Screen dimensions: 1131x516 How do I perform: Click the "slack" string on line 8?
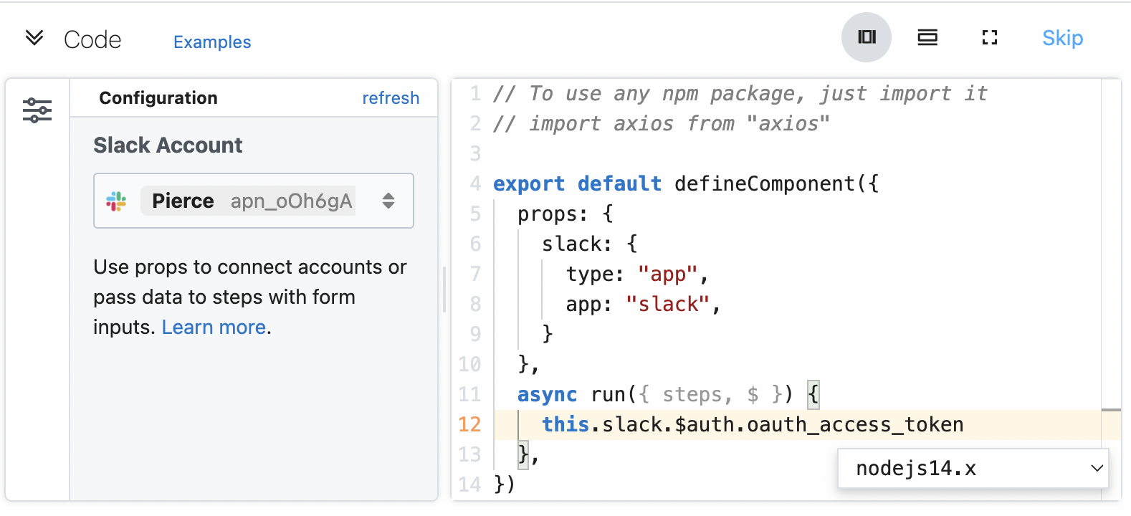(667, 305)
